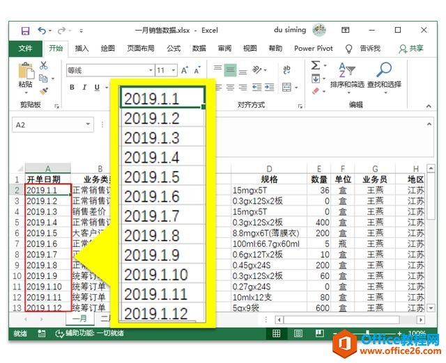Click the 告诉我 lightbulb search

pyautogui.click(x=363, y=49)
